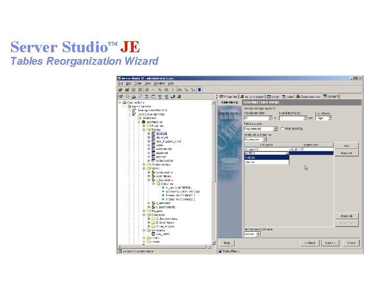The width and height of the screenshot is (376, 282).
Task: Click the Add button
Action: pos(347,146)
